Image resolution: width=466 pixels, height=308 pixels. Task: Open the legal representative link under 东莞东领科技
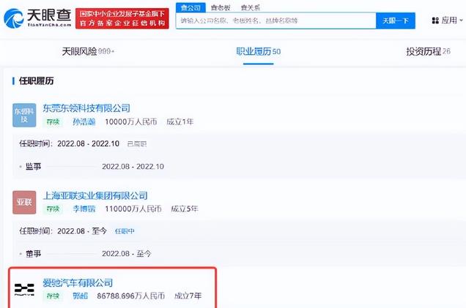tap(84, 121)
